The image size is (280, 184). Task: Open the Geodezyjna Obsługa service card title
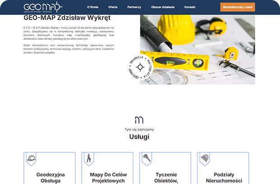click(x=51, y=178)
